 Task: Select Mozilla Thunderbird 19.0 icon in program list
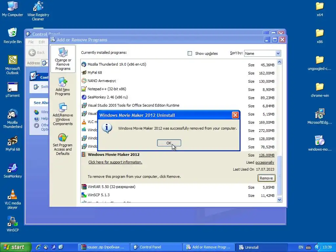[84, 64]
